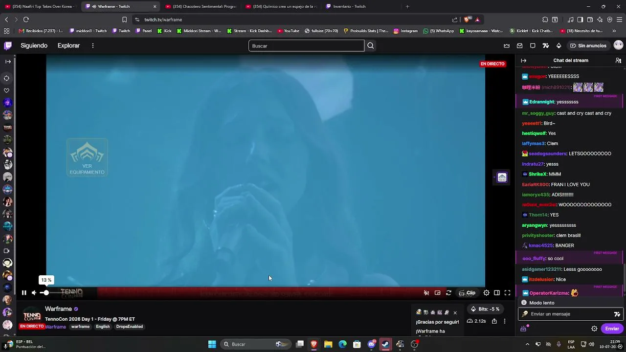Viewport: 626px width, 352px height.
Task: Open the Brave main hamburger menu
Action: point(619,20)
